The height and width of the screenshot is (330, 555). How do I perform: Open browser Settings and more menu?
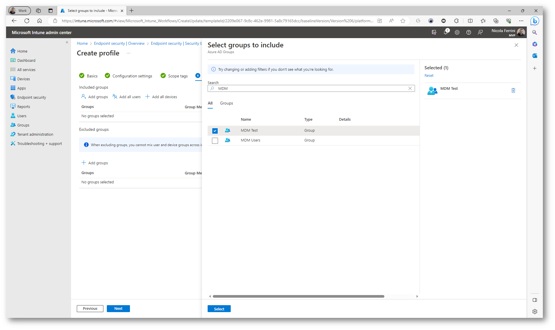coord(521,21)
